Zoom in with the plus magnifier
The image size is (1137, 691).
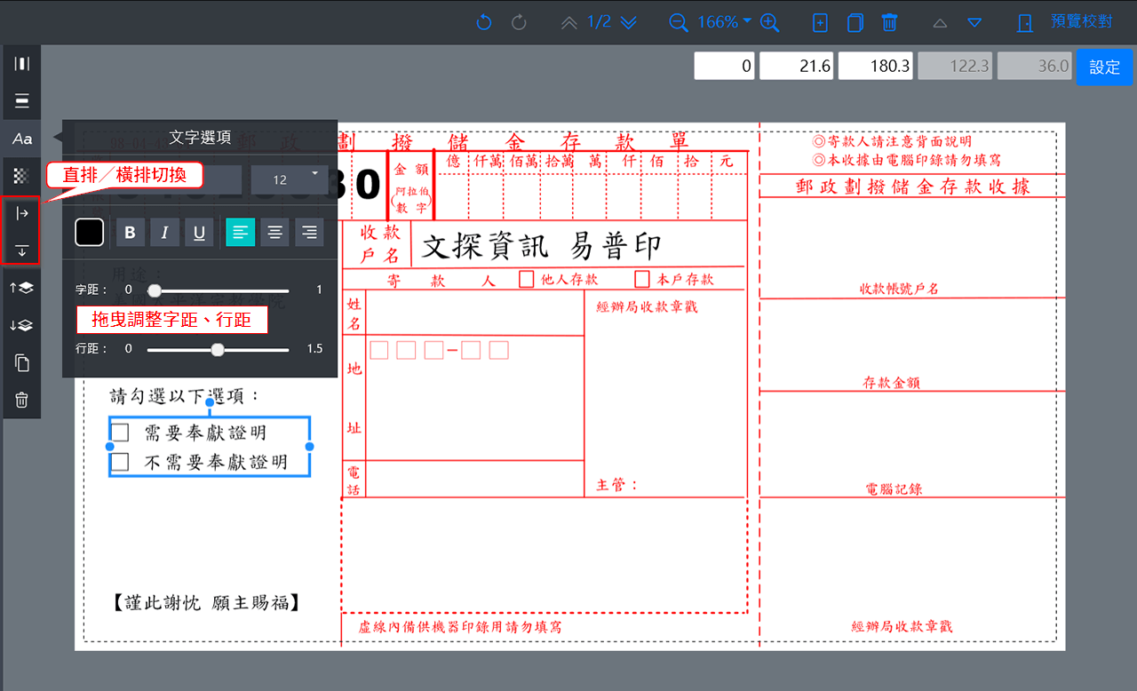770,23
